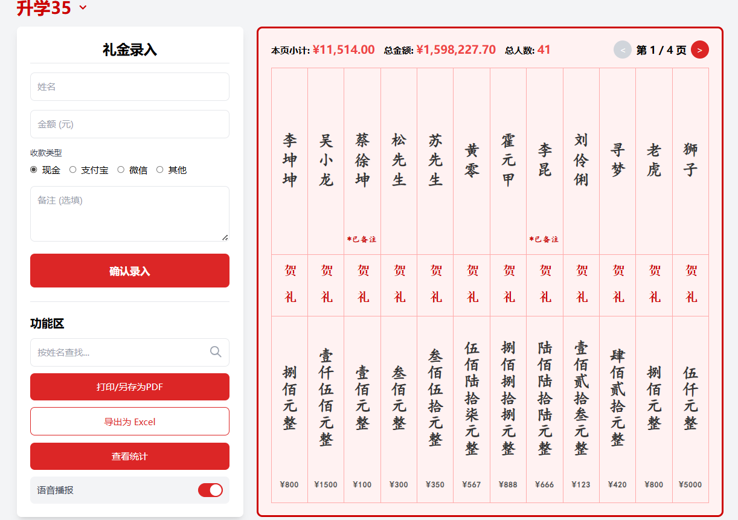Screen dimensions: 738x520
Task: Click the 备注 remarks text area
Action: click(x=129, y=213)
